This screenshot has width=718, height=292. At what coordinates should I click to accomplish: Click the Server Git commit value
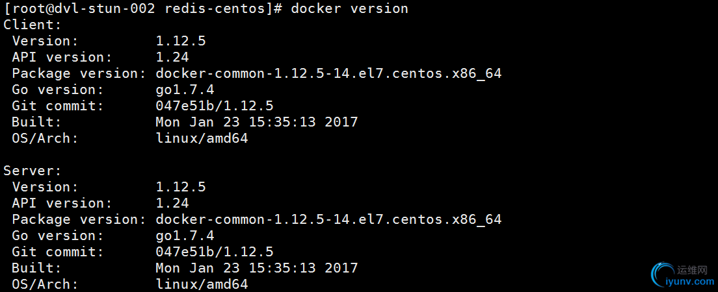point(215,252)
